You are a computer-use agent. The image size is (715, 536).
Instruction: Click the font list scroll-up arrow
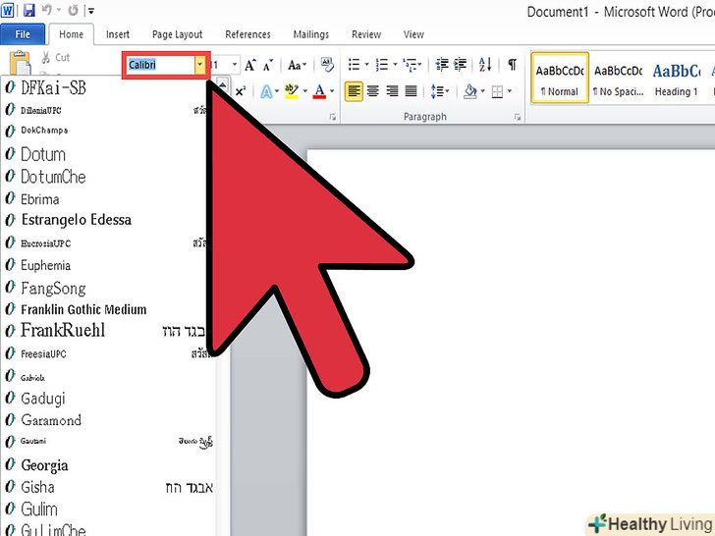click(222, 85)
